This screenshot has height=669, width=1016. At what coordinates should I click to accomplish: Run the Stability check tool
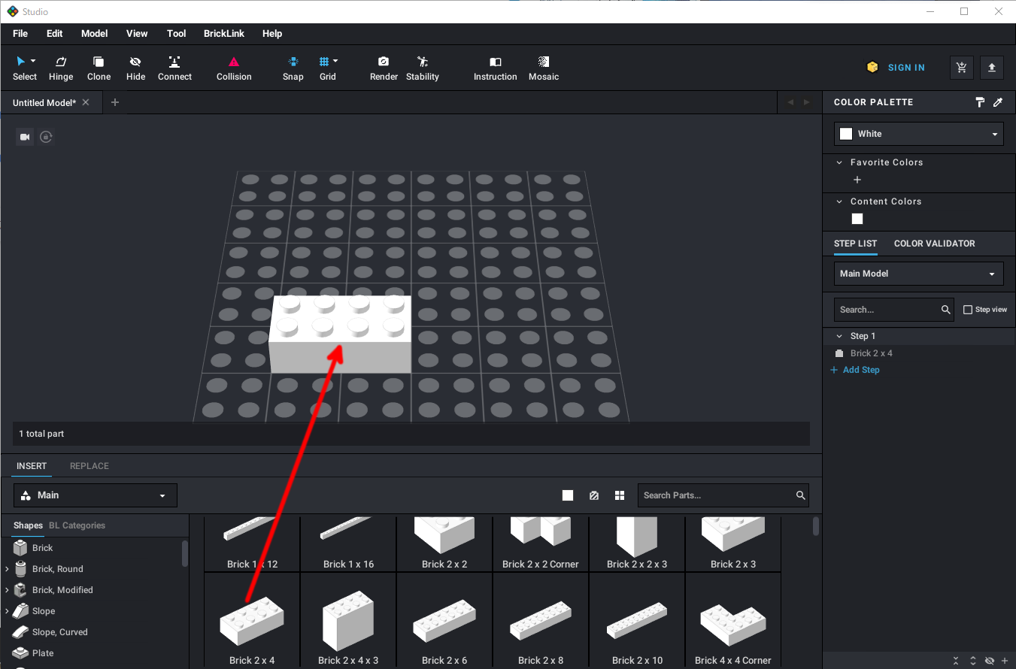[x=422, y=68]
